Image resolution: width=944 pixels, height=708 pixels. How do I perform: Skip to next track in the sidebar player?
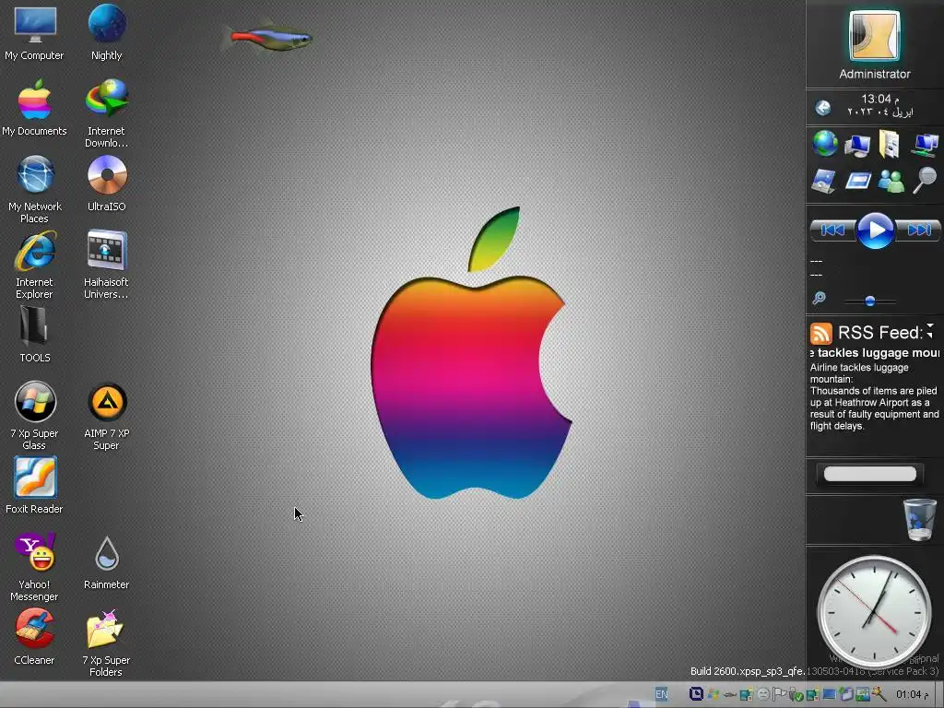(x=919, y=230)
